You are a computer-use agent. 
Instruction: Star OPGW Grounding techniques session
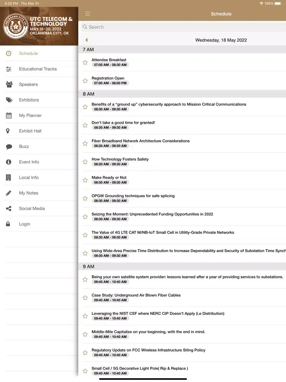[x=85, y=198]
